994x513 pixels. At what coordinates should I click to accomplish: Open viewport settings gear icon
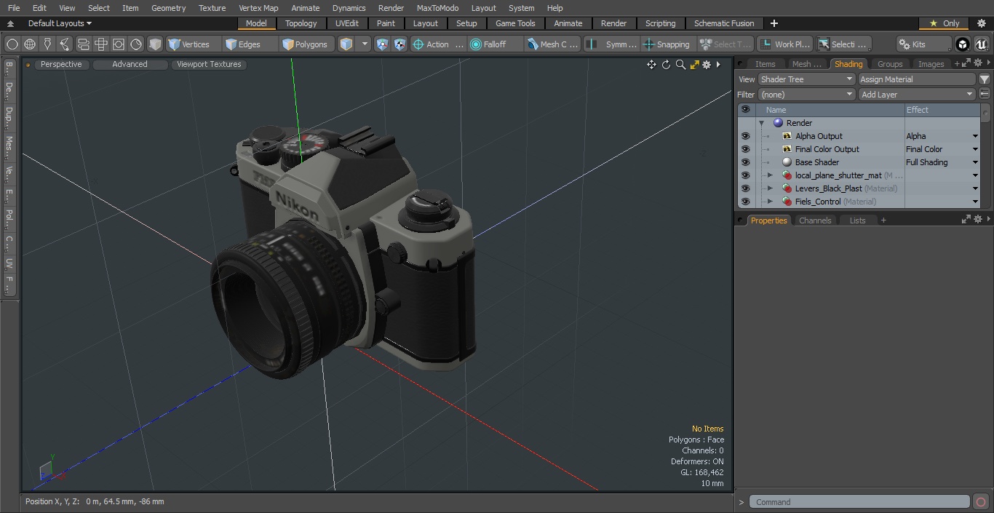pyautogui.click(x=707, y=65)
